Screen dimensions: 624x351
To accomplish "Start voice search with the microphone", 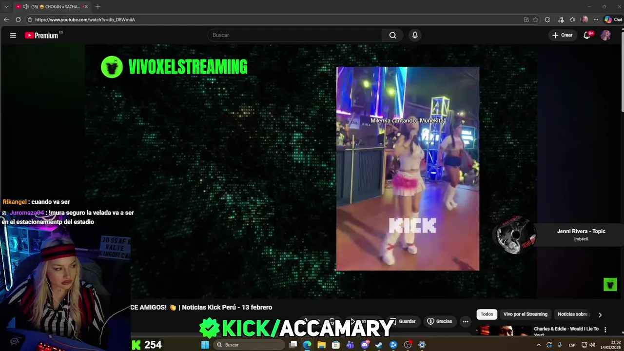I will point(415,35).
